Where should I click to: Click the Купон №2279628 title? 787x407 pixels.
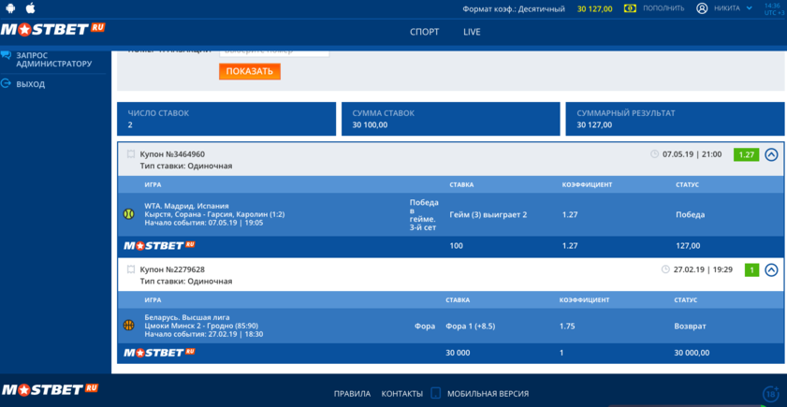(172, 269)
